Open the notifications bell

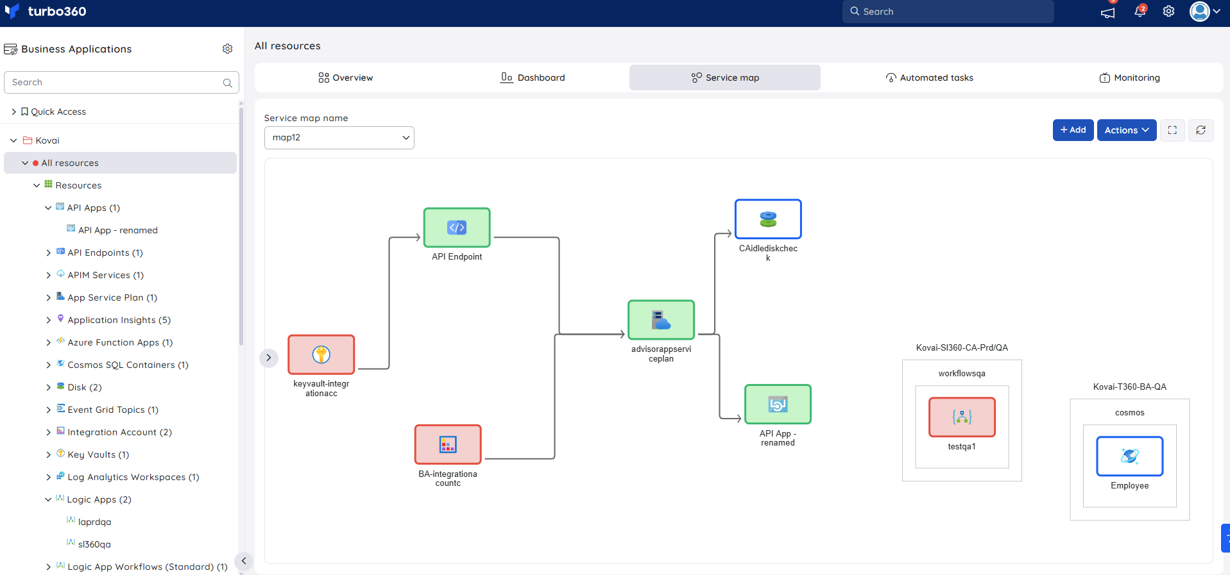point(1140,12)
